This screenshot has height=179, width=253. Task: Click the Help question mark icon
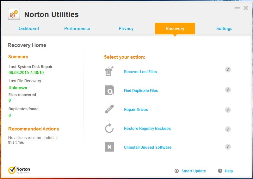click(220, 171)
